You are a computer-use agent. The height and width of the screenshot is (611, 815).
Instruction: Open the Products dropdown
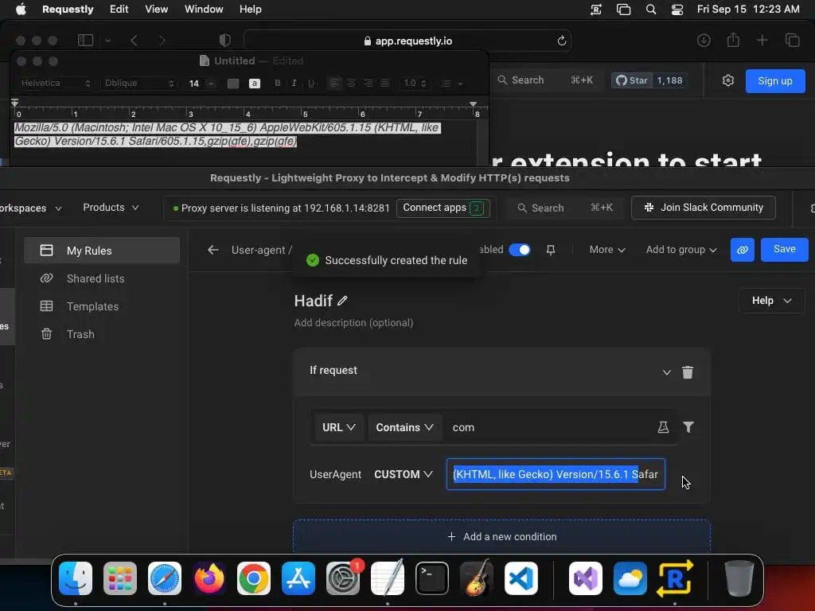tap(111, 208)
